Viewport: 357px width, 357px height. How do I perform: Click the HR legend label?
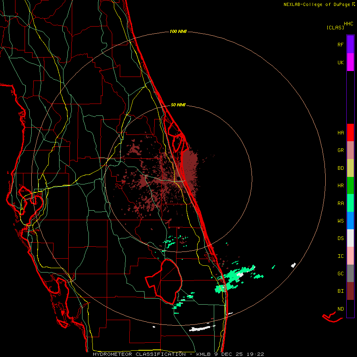340,186
